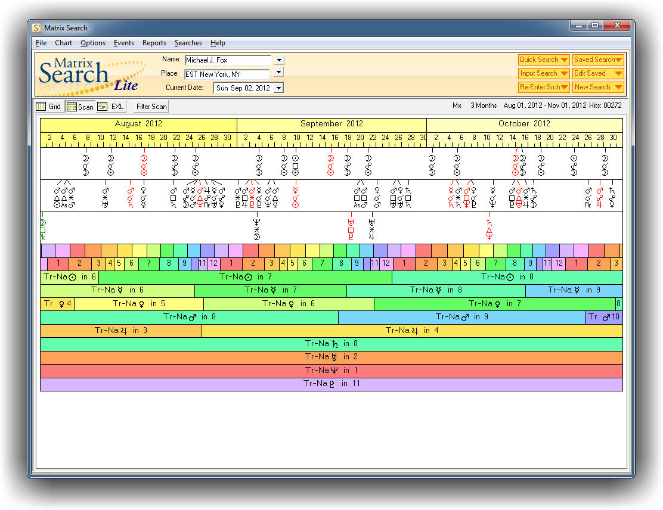Expand the Name dropdown list
This screenshot has height=510, width=663.
click(x=278, y=60)
